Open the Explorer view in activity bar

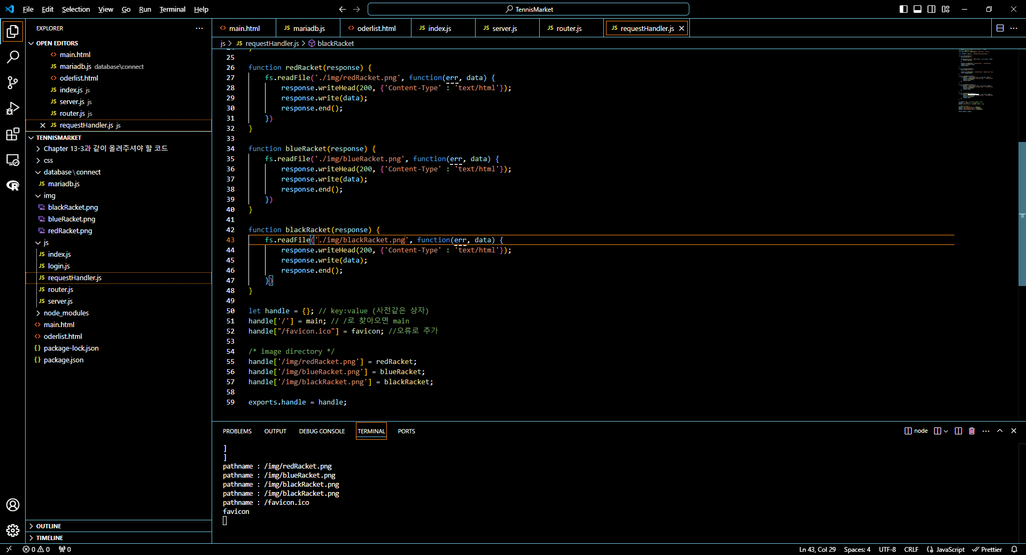13,31
